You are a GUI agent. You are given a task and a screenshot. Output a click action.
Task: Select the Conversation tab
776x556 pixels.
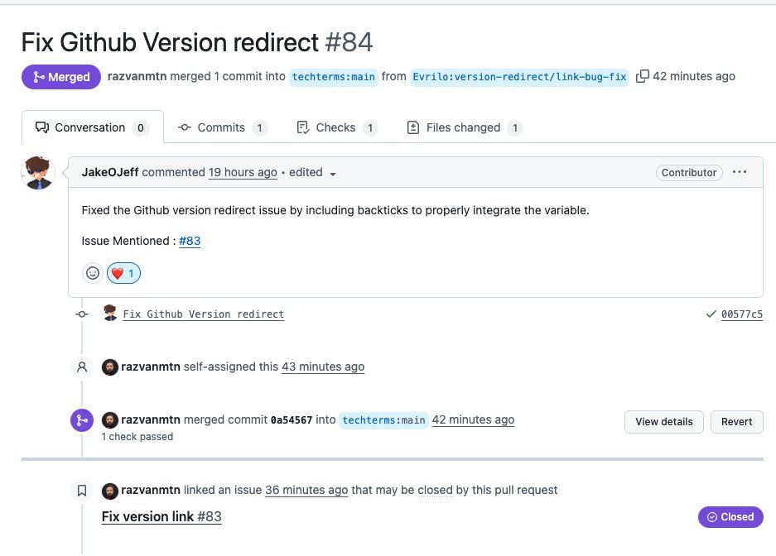[93, 127]
